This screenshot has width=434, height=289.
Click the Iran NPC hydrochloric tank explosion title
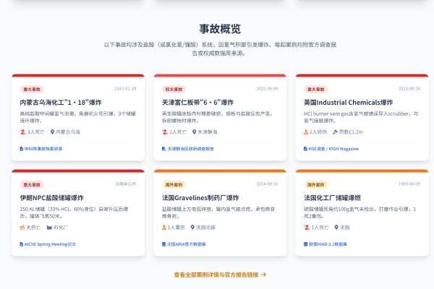click(x=51, y=198)
